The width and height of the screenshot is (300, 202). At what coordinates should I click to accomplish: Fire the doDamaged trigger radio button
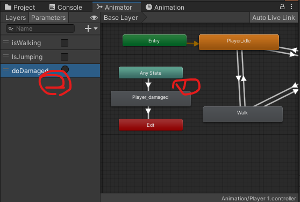point(65,69)
